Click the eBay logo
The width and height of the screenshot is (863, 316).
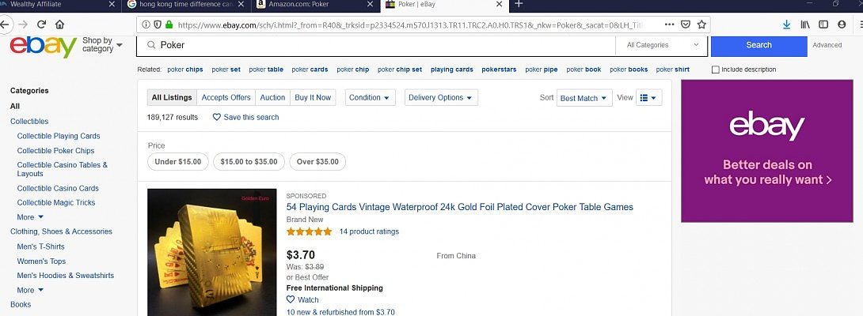tap(43, 46)
